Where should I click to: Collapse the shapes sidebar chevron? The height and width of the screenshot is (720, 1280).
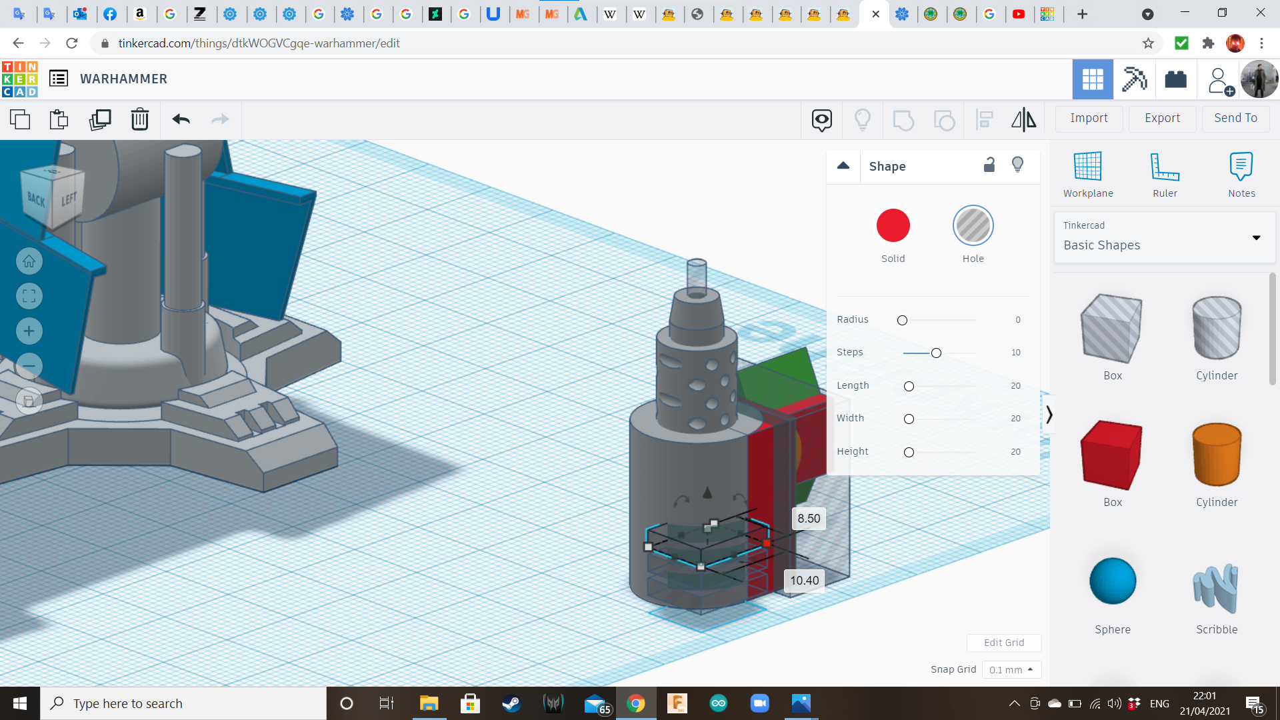point(1049,415)
